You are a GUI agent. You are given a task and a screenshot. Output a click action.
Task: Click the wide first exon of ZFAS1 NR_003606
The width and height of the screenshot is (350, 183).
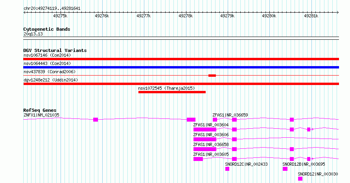click(204, 139)
